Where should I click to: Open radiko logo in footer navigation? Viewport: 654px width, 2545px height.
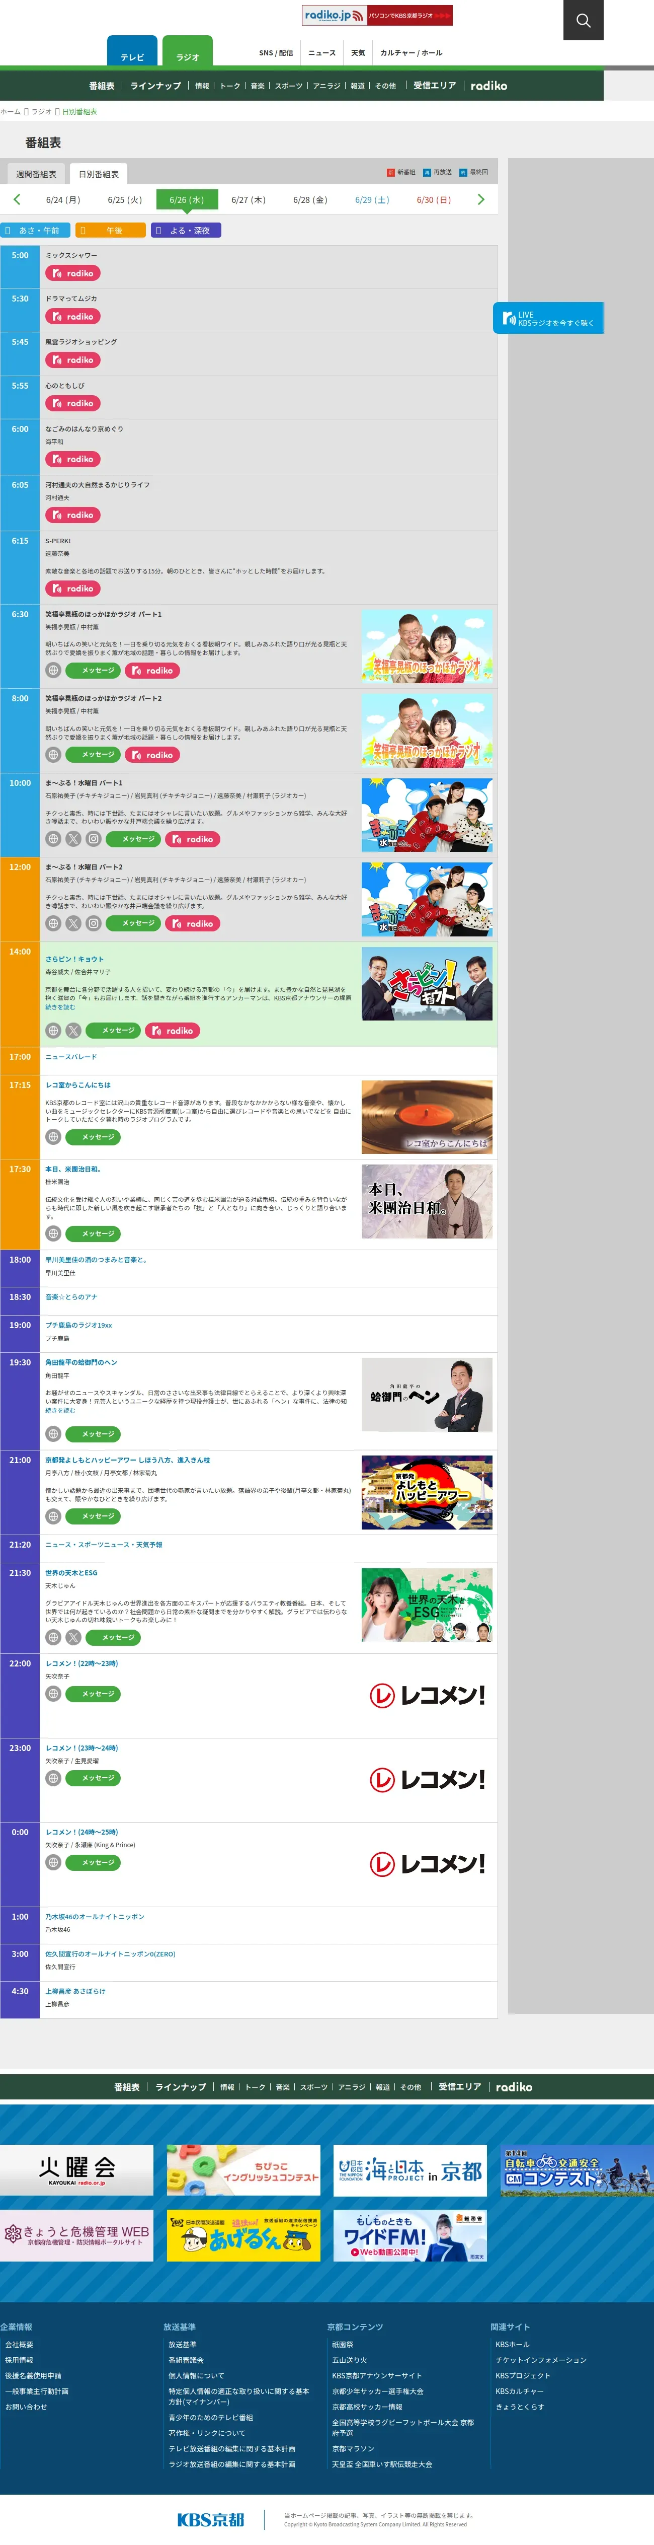(x=514, y=2087)
